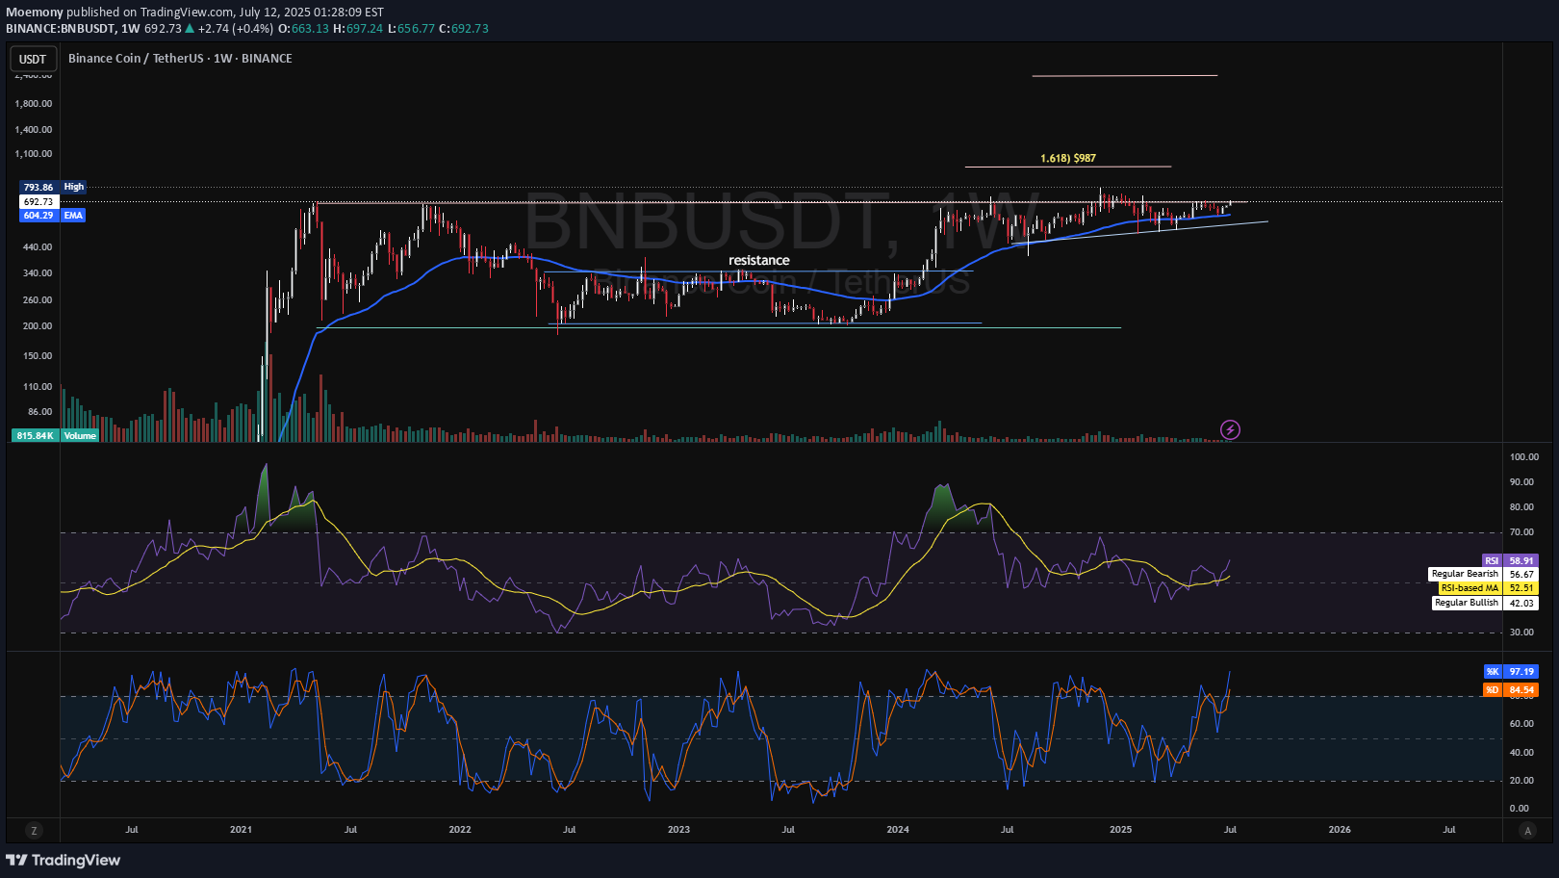This screenshot has width=1559, height=878.
Task: Click the 1,400.00 price axis label
Action: click(x=34, y=129)
